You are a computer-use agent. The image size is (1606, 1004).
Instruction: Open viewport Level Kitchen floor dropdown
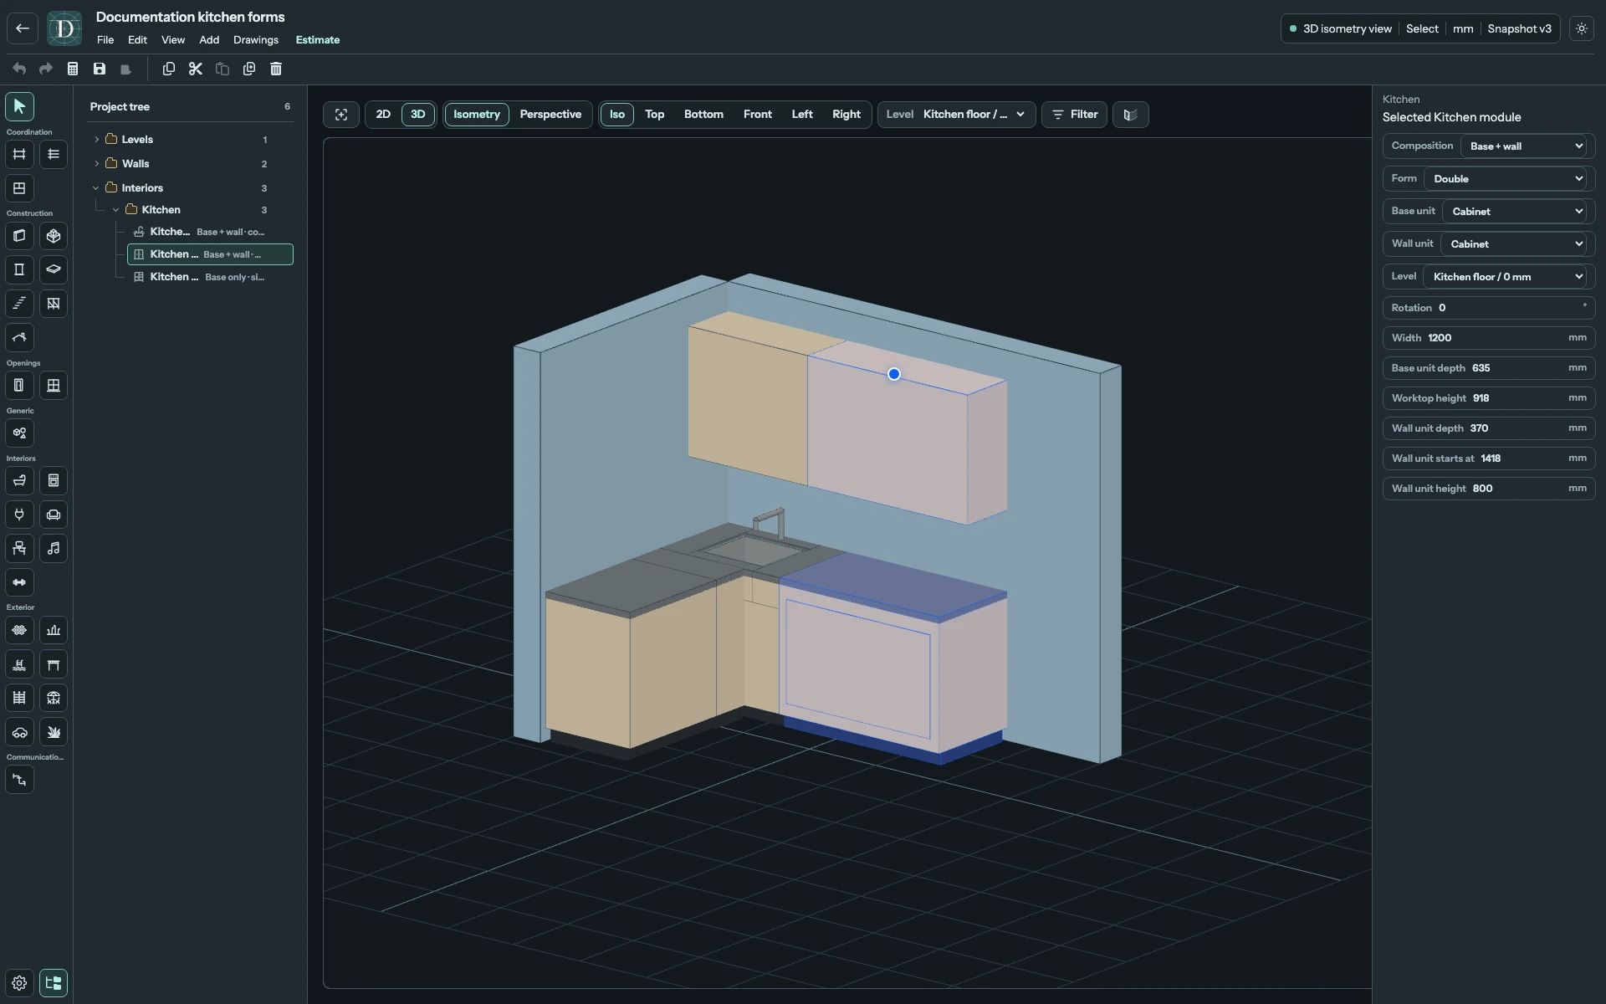click(957, 115)
